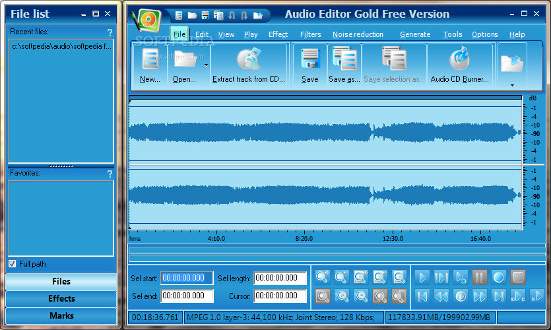Click the vertical zoom out magnifier

[361, 296]
